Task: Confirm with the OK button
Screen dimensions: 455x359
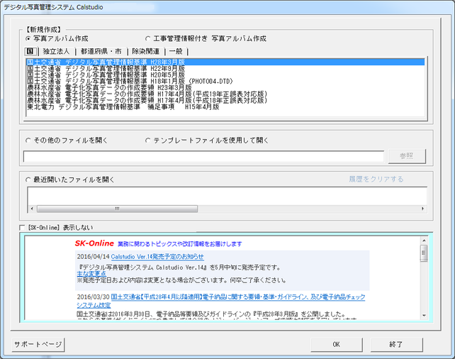Action: coord(337,345)
